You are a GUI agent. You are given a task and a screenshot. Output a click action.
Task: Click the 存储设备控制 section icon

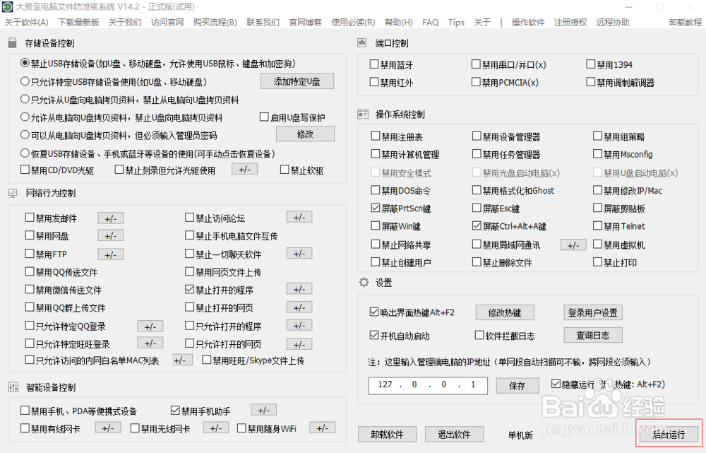pos(11,42)
